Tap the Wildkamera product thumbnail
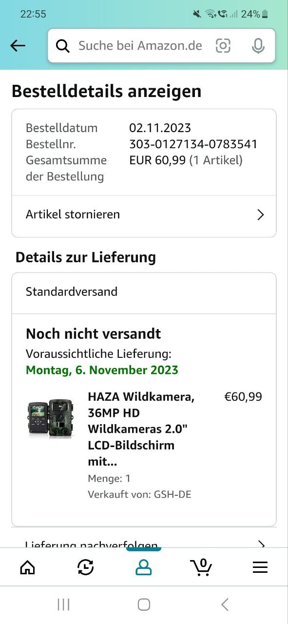288x624 pixels. coord(50,418)
